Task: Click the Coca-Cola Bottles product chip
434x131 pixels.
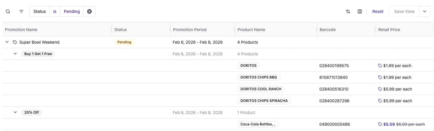Action: point(257,124)
